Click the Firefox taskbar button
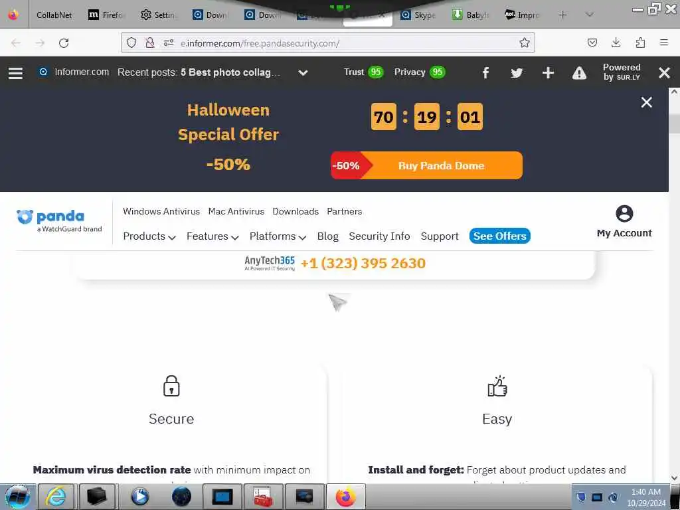The width and height of the screenshot is (680, 510). [345, 497]
